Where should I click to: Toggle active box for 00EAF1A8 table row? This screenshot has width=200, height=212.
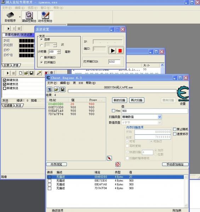pos(50,184)
